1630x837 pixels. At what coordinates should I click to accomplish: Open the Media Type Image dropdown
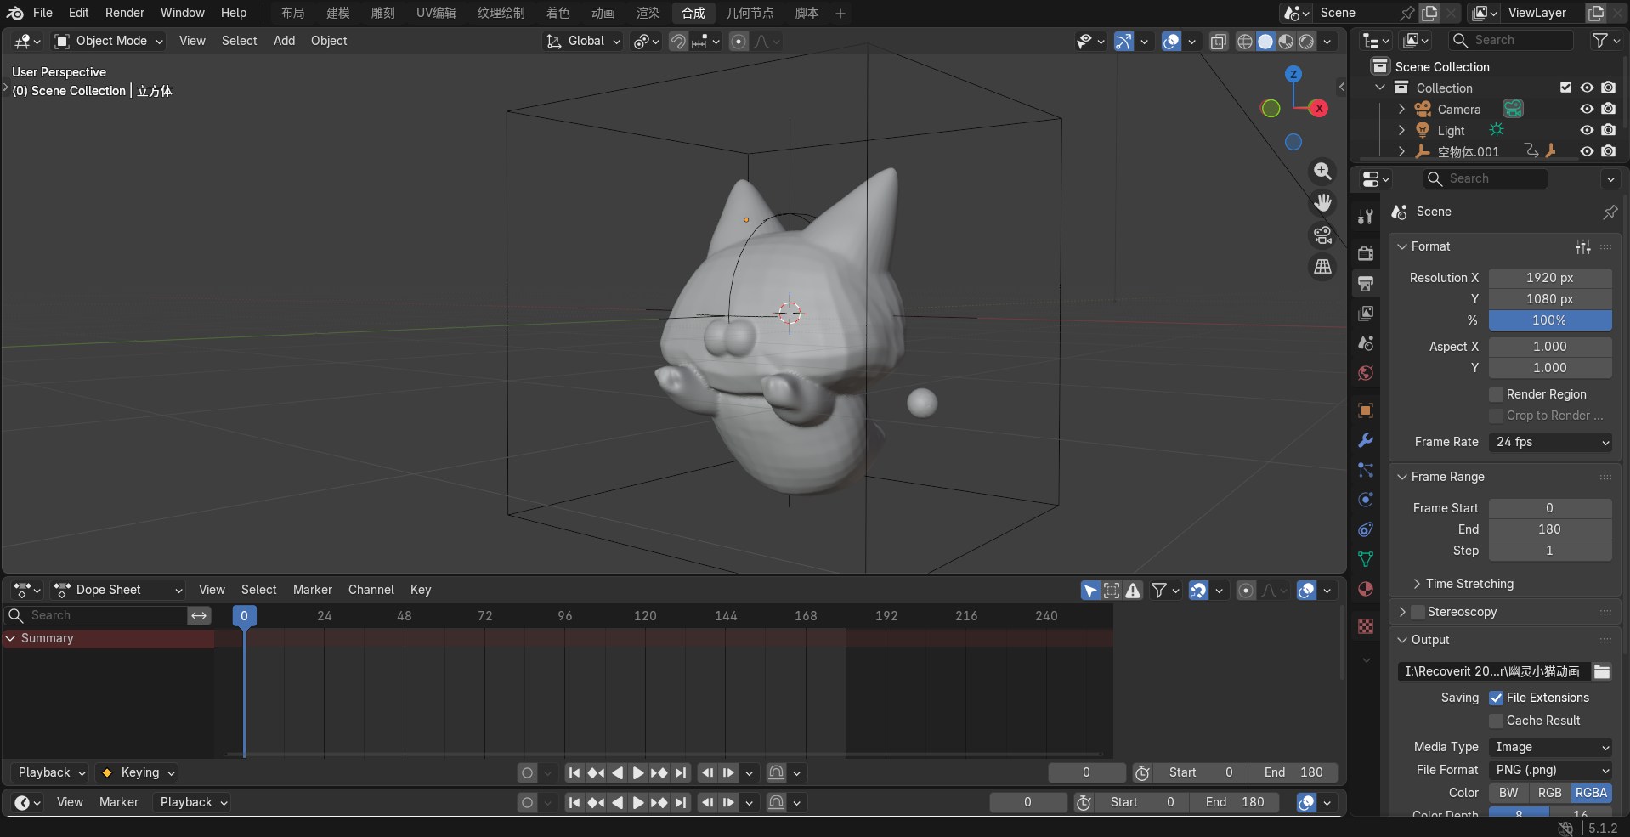(x=1550, y=747)
